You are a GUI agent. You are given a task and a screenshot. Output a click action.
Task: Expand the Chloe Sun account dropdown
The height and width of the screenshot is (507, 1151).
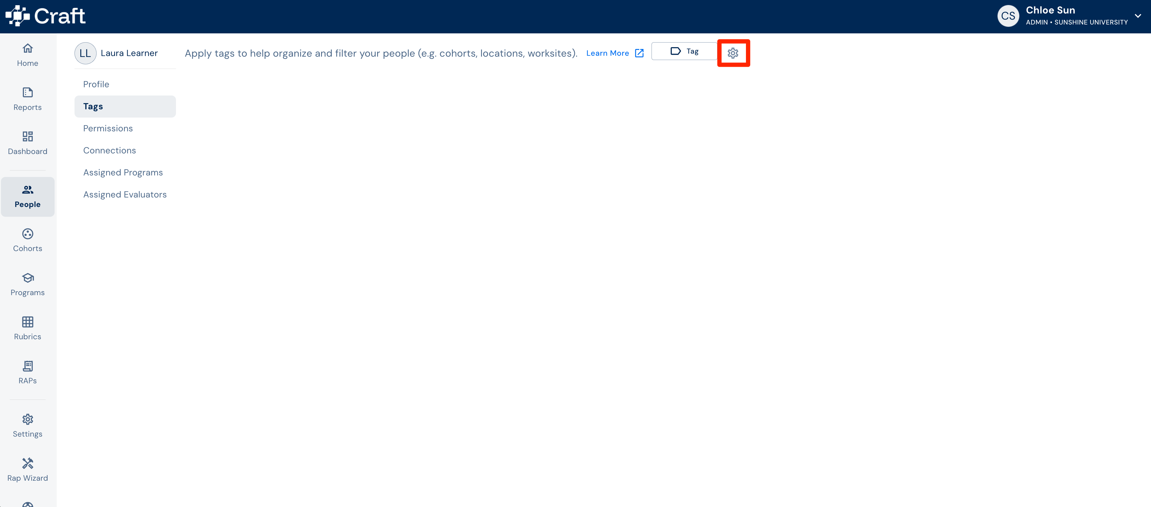[1138, 16]
